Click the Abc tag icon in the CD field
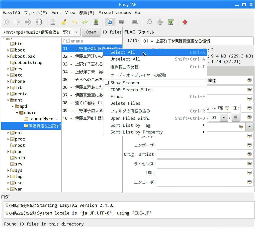255x229 pixels. click(x=250, y=108)
